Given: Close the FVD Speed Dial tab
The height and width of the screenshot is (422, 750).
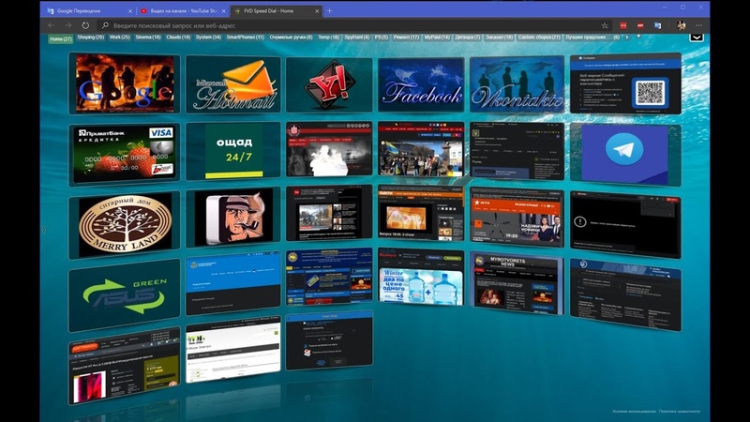Looking at the screenshot, I should pyautogui.click(x=317, y=10).
